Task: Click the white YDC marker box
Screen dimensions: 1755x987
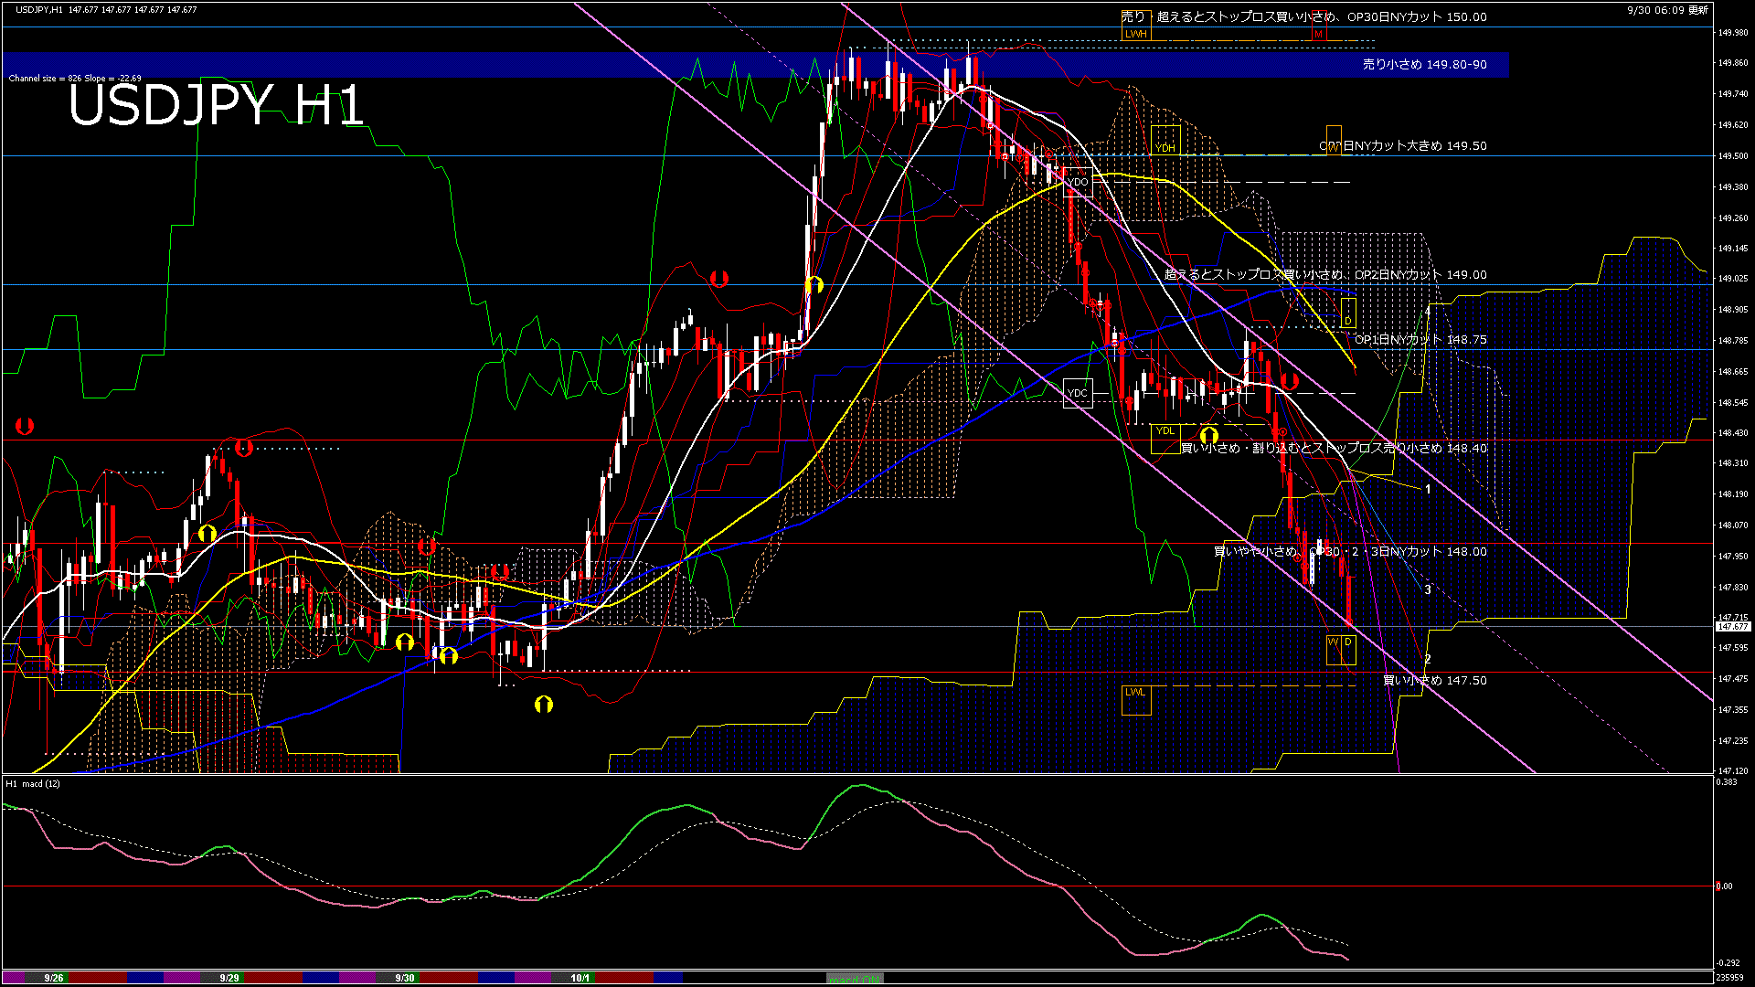Action: click(x=1078, y=394)
